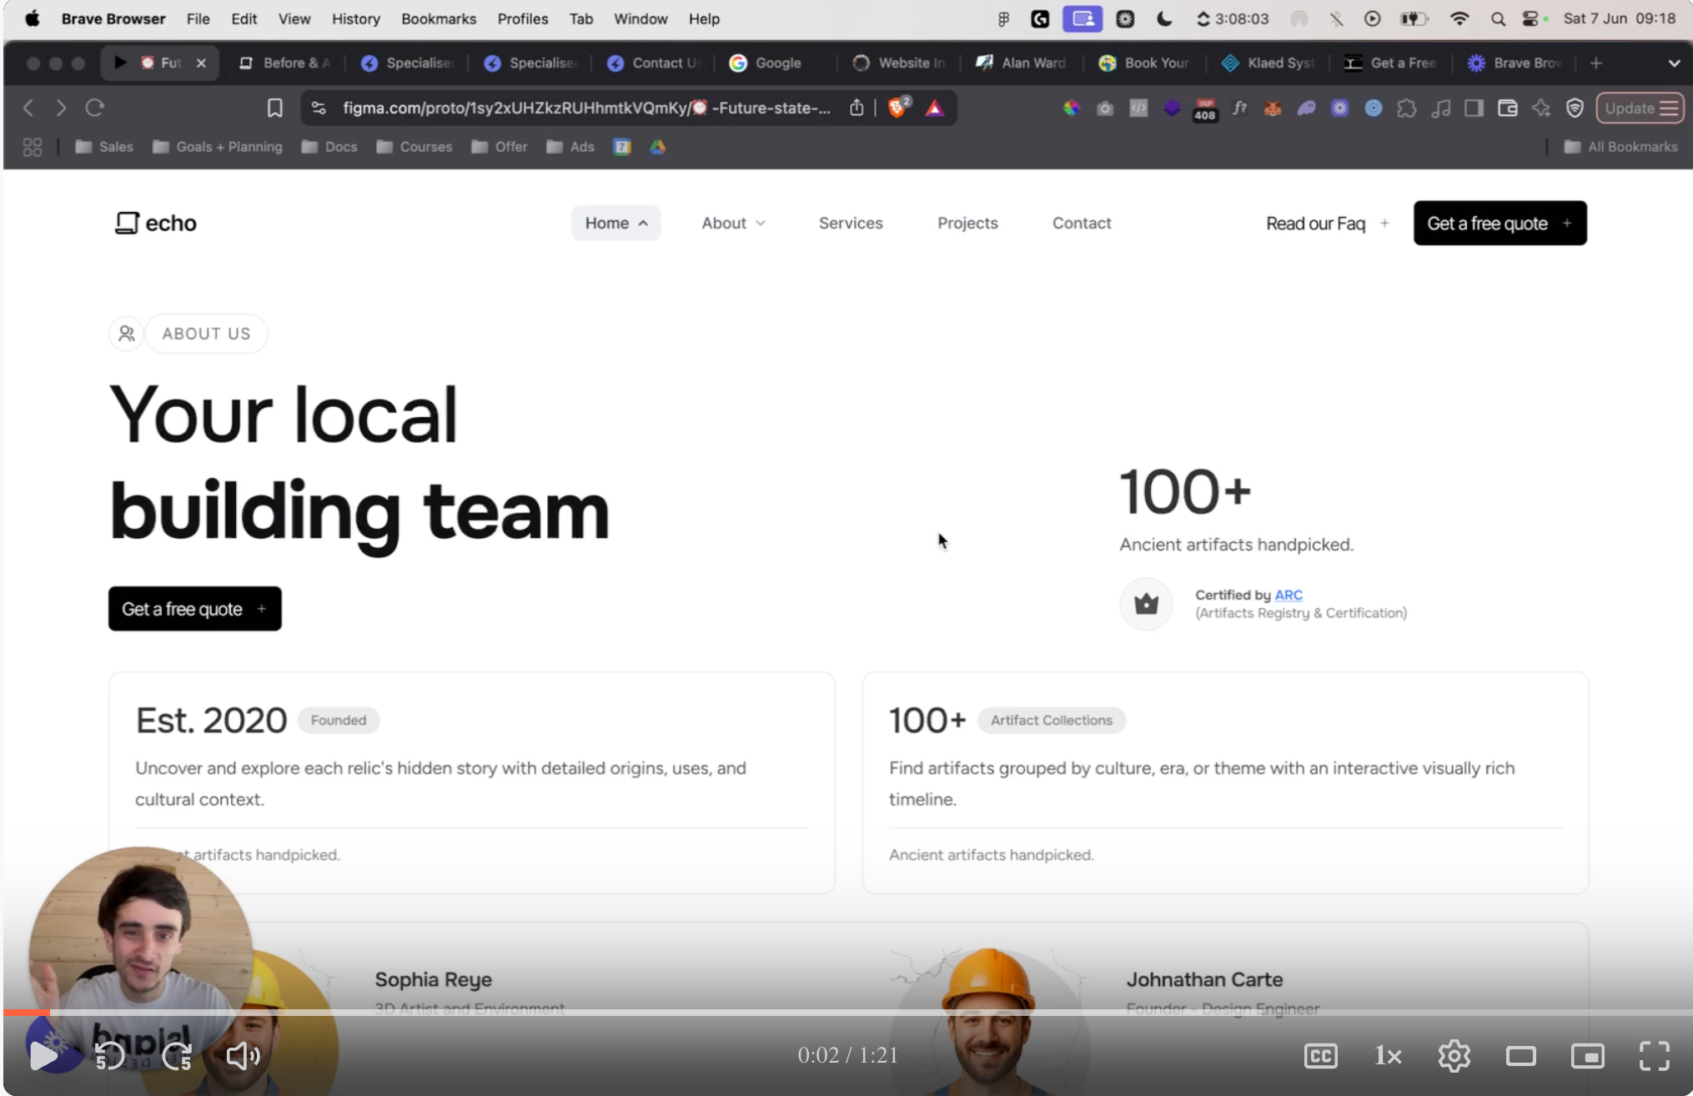Open the Ads bookmarks folder
This screenshot has height=1096, width=1693.
[x=570, y=147]
